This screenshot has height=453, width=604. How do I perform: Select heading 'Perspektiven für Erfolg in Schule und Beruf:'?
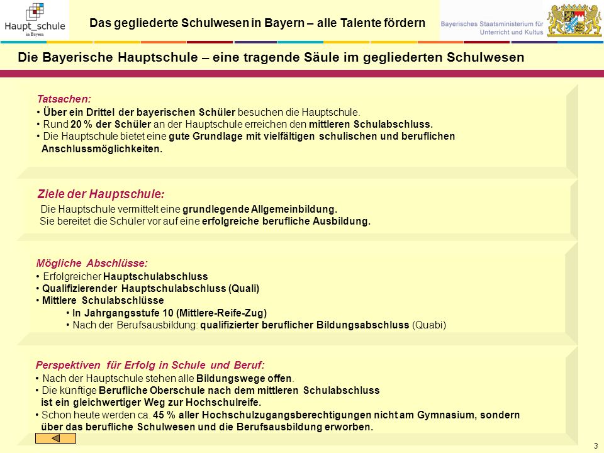pos(150,365)
